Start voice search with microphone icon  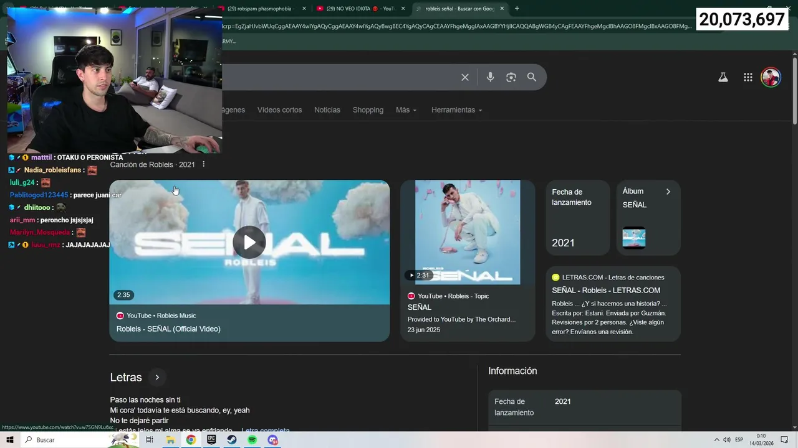point(491,77)
